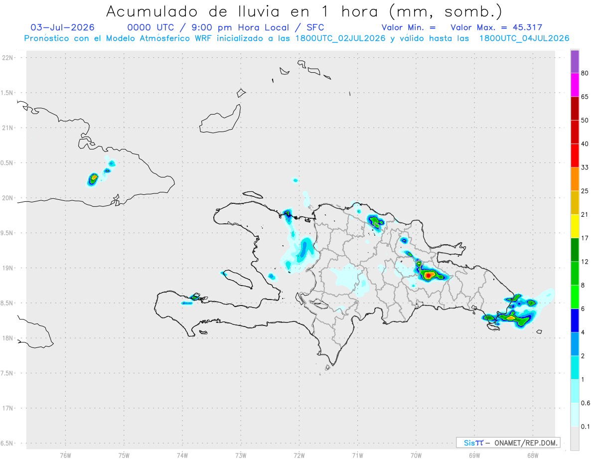Click the '6.5N' latitude label
The image size is (598, 462).
coord(7,443)
